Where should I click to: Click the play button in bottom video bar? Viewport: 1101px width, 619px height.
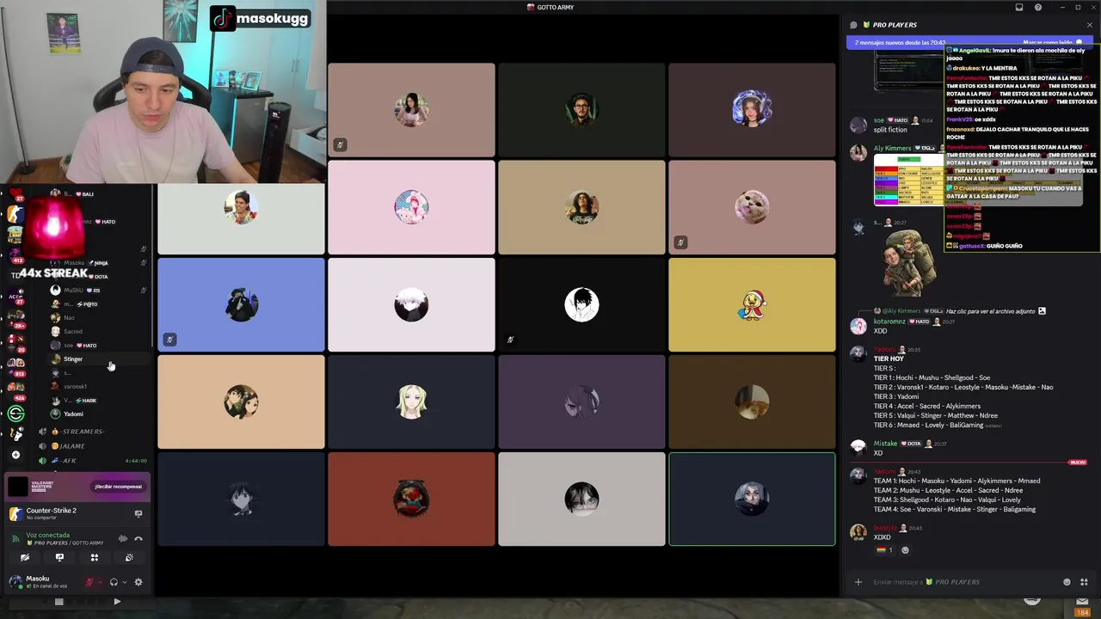click(117, 602)
